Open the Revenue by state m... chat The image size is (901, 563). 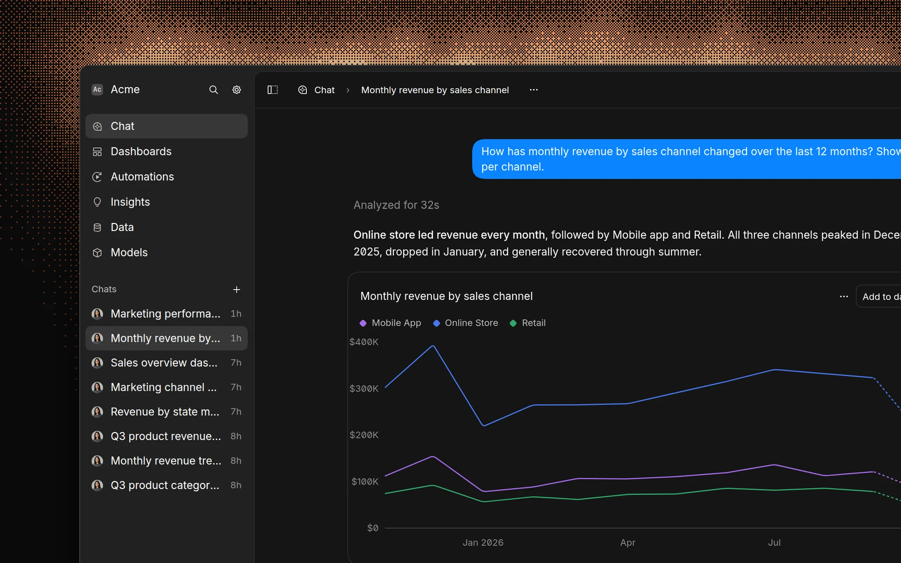[x=167, y=412]
